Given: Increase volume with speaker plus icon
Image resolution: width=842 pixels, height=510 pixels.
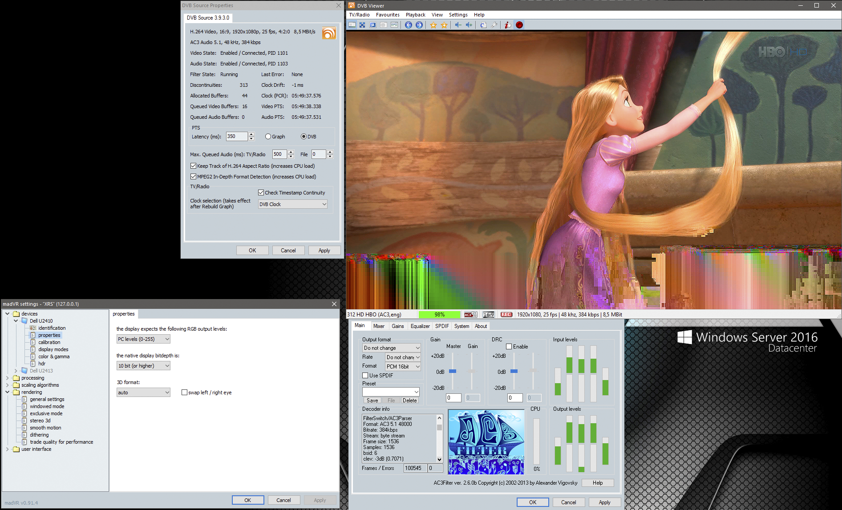Looking at the screenshot, I should 469,25.
